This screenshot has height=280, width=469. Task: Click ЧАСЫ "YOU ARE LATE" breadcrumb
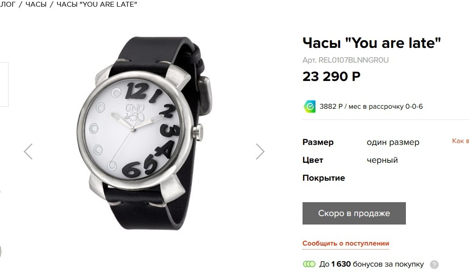(x=97, y=4)
